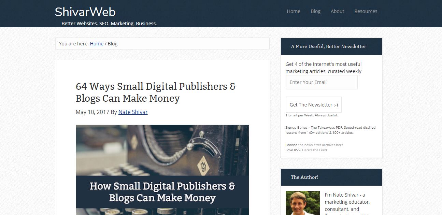Click the Blog breadcrumb text
The image size is (442, 215).
tap(113, 44)
